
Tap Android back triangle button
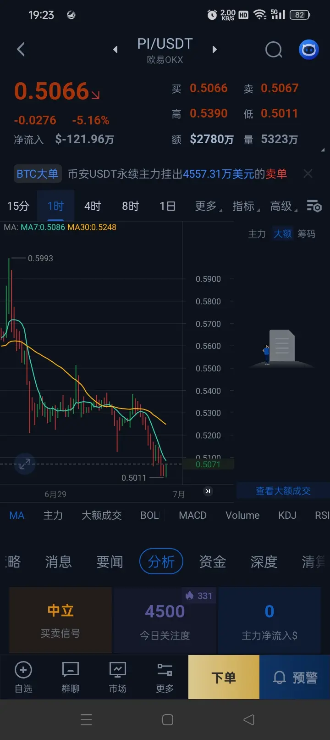pos(249,719)
